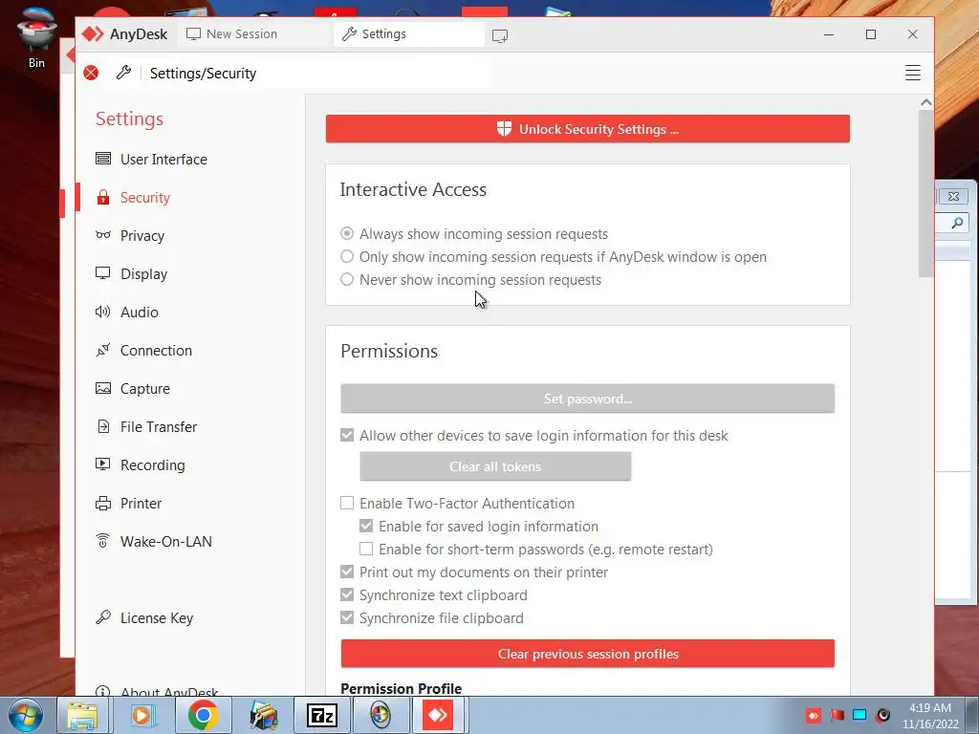Open 7-Zip from the taskbar
This screenshot has height=734, width=979.
coord(322,715)
